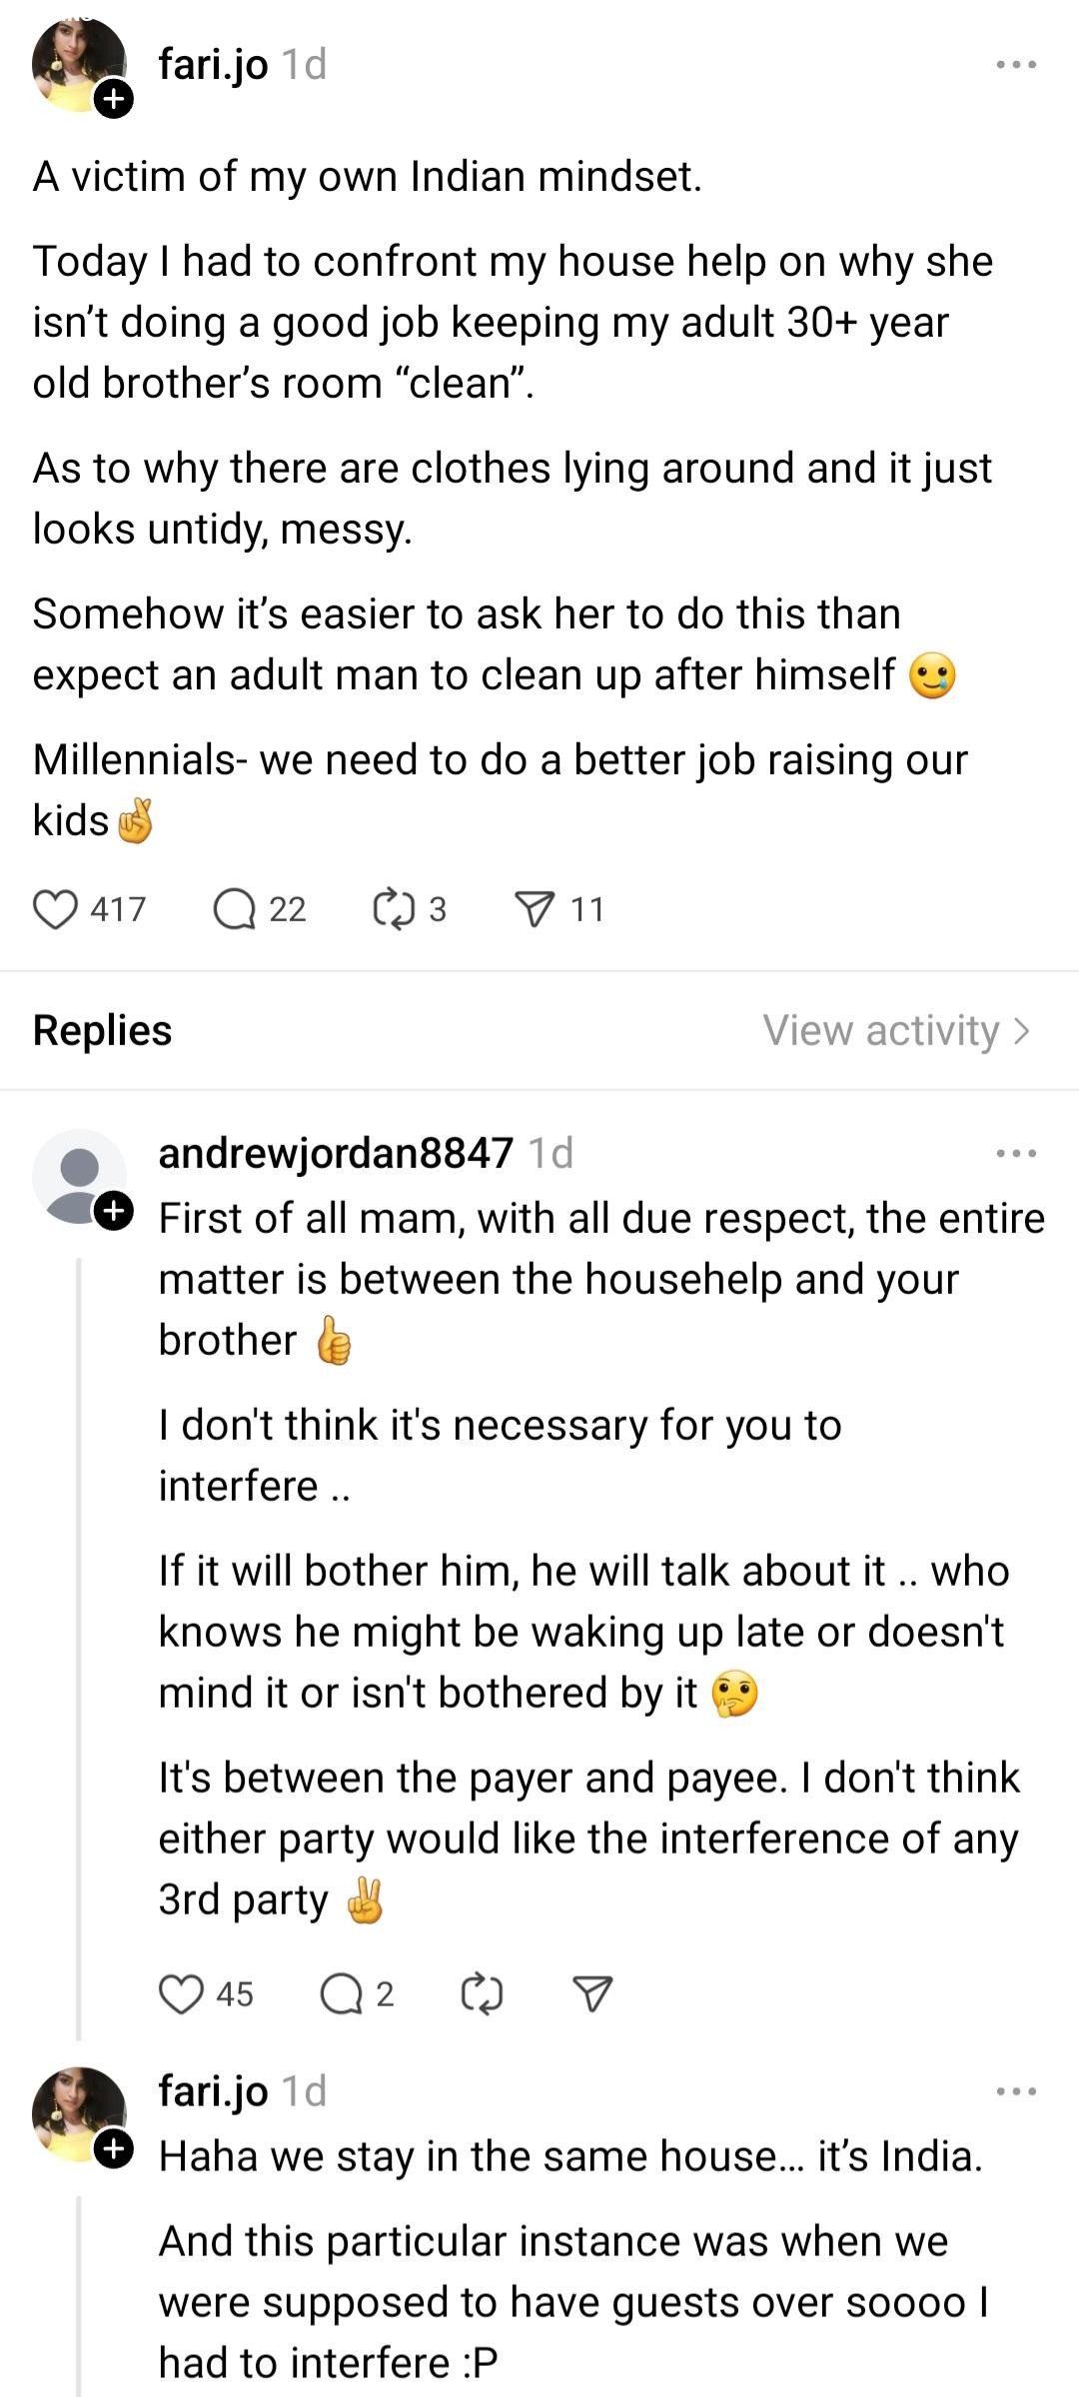
Task: Like the main fari.jo post
Action: (56, 909)
